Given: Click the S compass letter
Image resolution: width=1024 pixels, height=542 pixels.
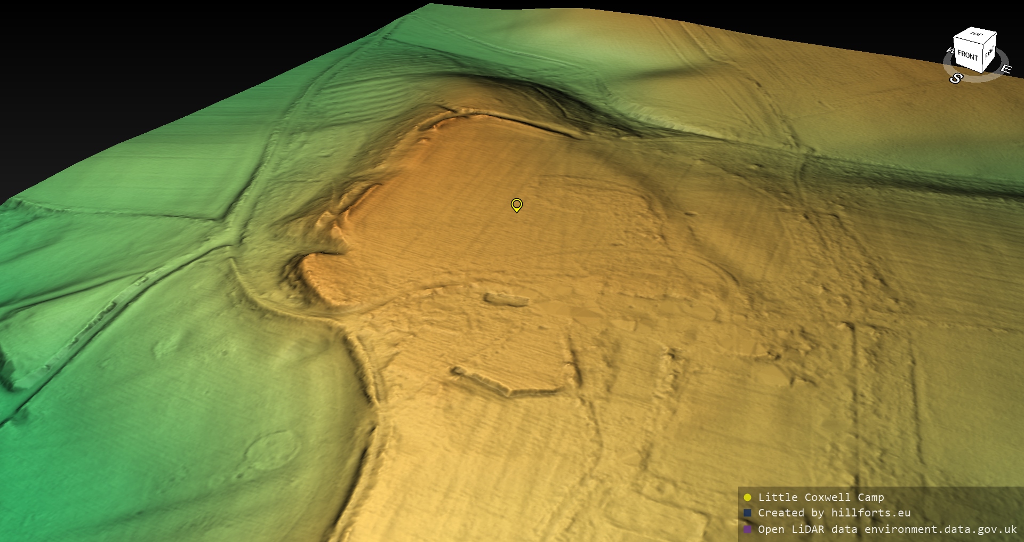Looking at the screenshot, I should click(x=956, y=78).
